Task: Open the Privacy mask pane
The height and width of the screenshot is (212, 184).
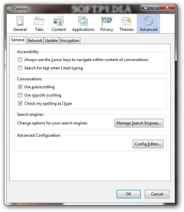Action: [107, 24]
